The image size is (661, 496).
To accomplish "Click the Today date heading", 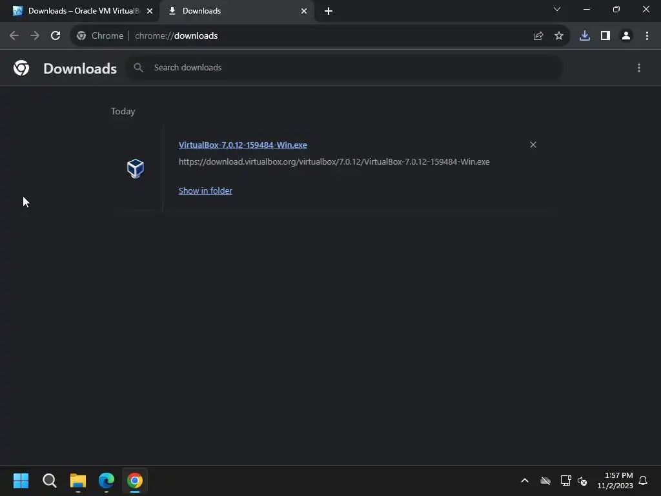I will click(x=123, y=111).
